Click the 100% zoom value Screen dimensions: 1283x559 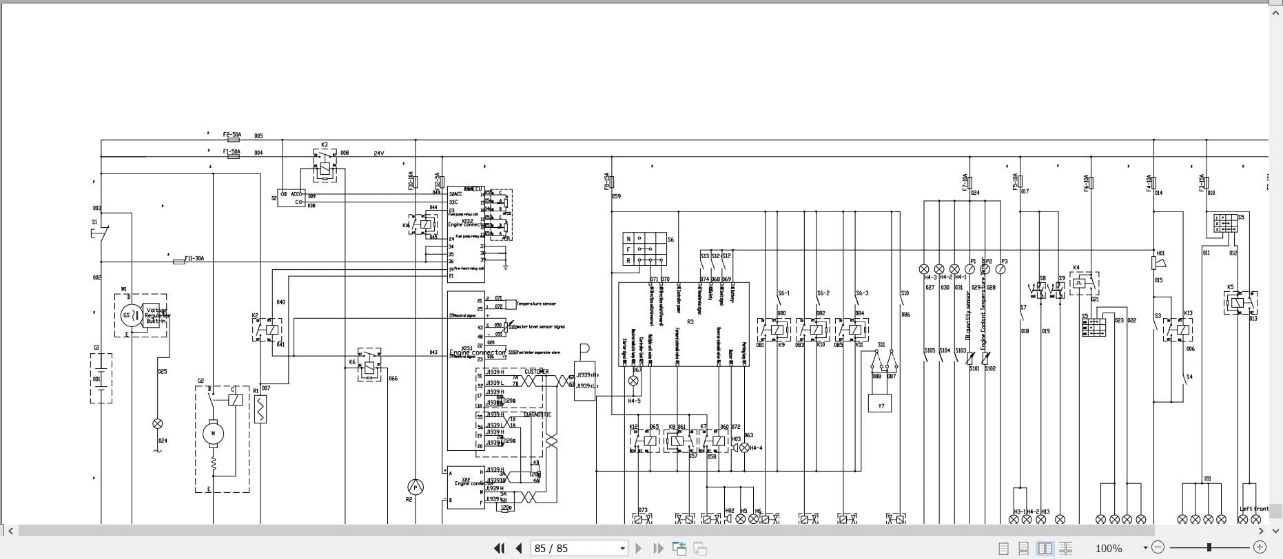pos(1109,548)
